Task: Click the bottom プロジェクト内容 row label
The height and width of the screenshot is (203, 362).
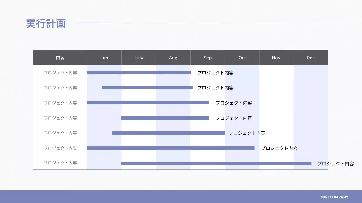Action: pos(60,163)
